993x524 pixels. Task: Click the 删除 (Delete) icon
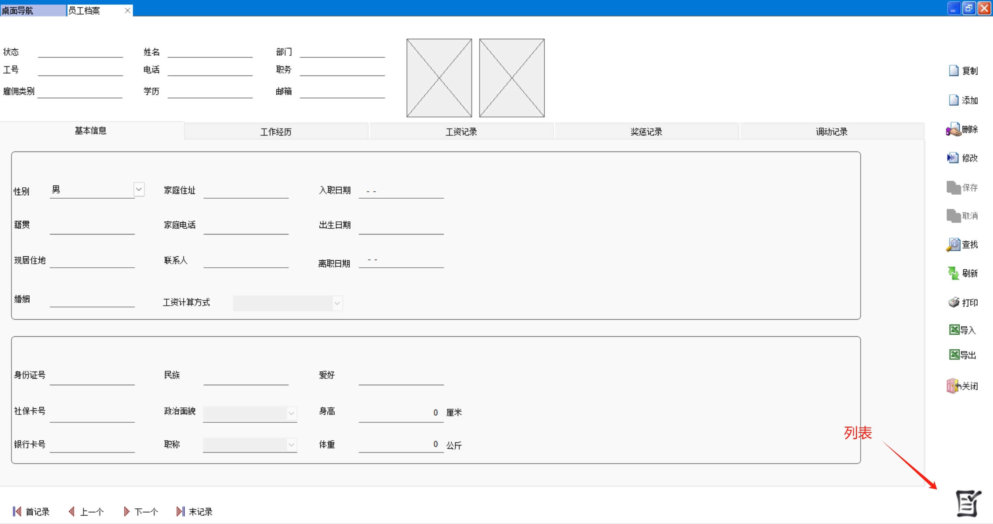coord(954,129)
